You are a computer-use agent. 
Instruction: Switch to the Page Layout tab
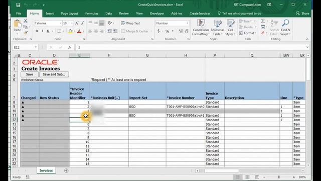(x=69, y=14)
